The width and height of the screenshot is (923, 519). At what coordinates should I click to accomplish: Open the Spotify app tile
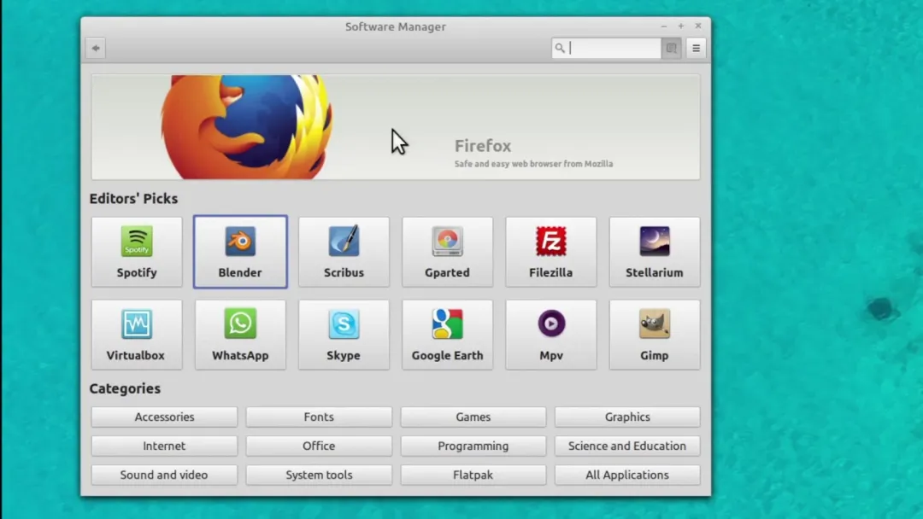pos(137,252)
